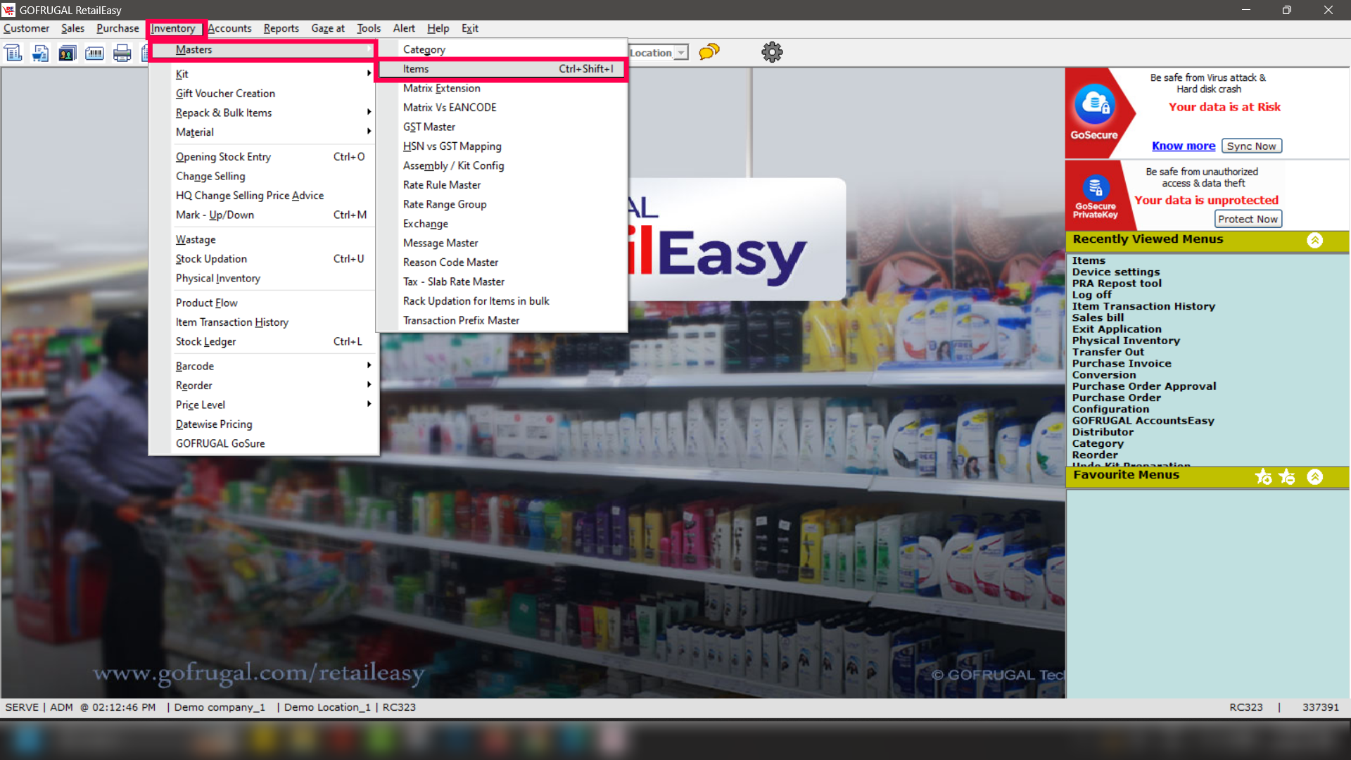
Task: Click the purchase cart document toolbar icon
Action: (40, 53)
